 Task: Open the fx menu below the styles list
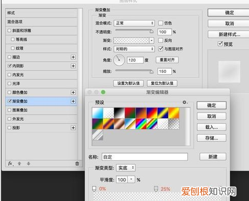11,163
